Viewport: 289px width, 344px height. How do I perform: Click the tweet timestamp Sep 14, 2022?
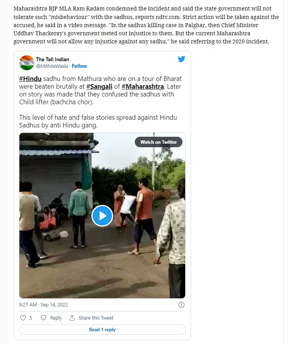click(x=43, y=304)
